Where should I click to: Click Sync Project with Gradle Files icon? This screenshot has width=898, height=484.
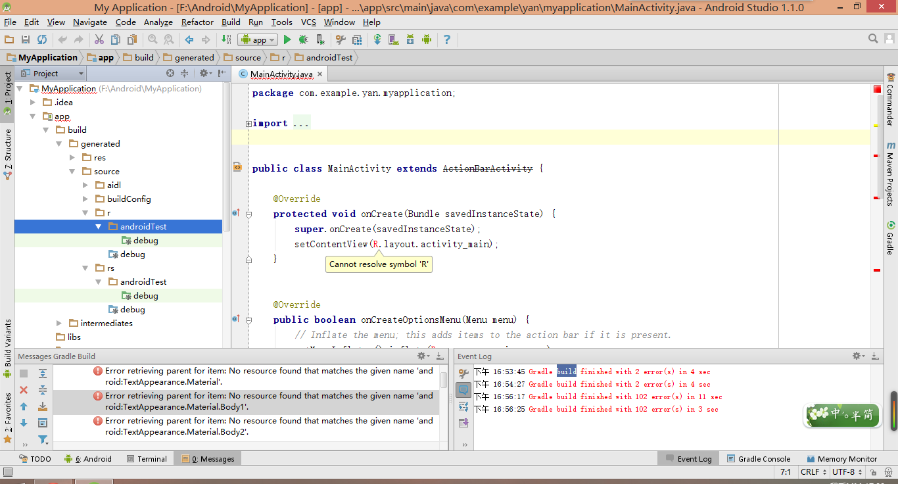[x=377, y=40]
